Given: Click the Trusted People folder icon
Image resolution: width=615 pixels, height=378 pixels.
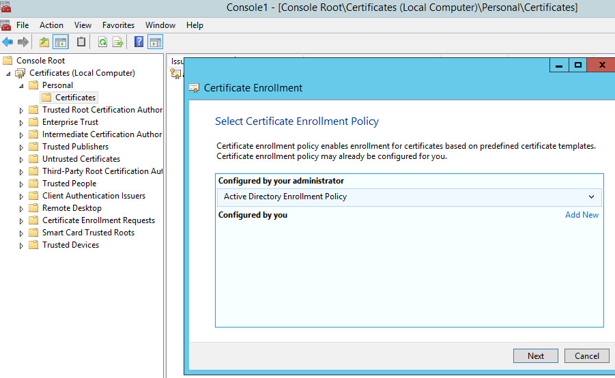Looking at the screenshot, I should click(x=33, y=184).
